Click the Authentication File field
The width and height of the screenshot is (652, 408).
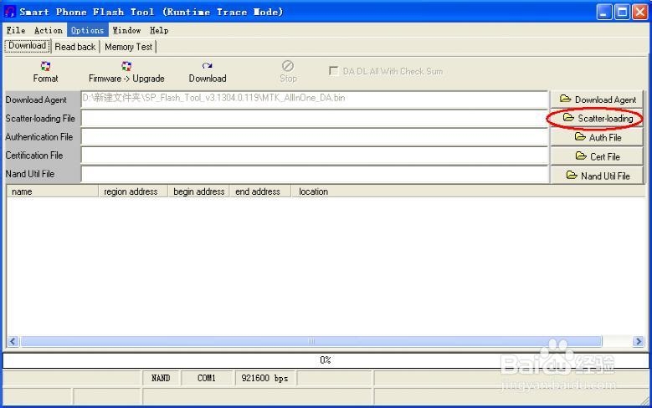(x=315, y=136)
